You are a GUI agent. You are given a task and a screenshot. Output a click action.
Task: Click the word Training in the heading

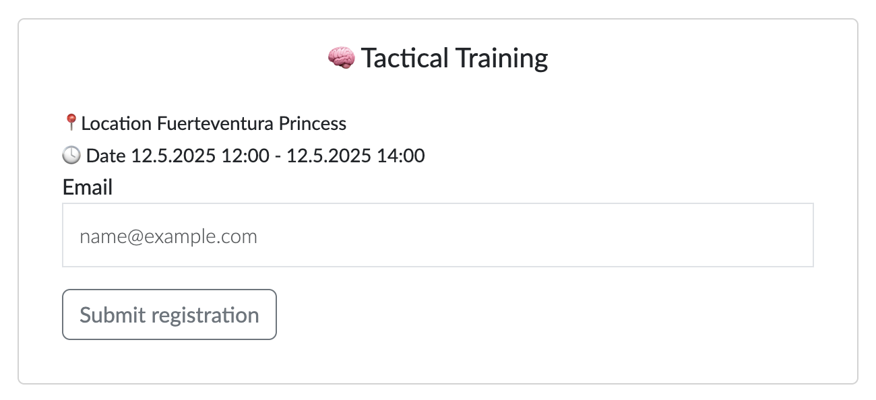(502, 59)
